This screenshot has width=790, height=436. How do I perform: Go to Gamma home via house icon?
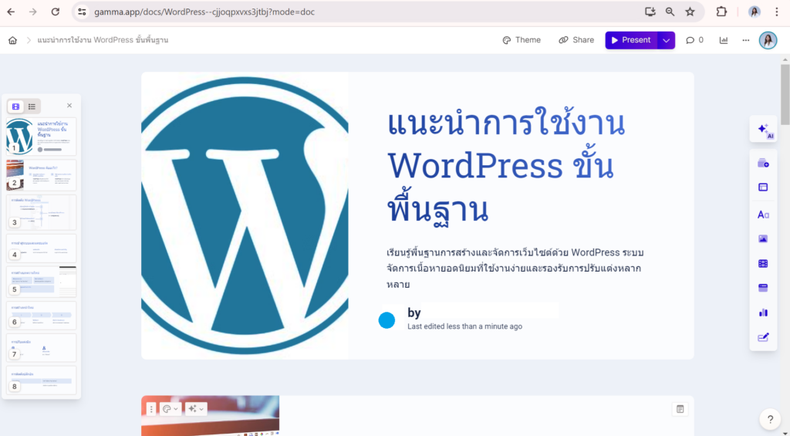[12, 40]
